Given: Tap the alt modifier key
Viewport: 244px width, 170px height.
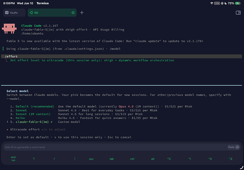Looking at the screenshot, I should 153,159.
